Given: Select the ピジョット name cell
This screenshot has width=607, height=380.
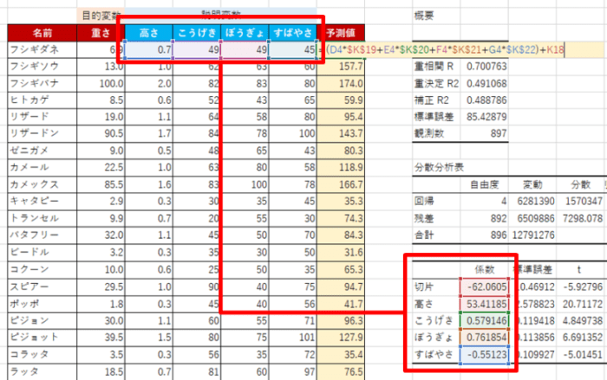Looking at the screenshot, I should [x=42, y=337].
